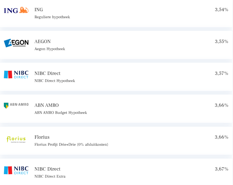Click the Florius logo
This screenshot has width=233, height=185.
click(x=16, y=139)
